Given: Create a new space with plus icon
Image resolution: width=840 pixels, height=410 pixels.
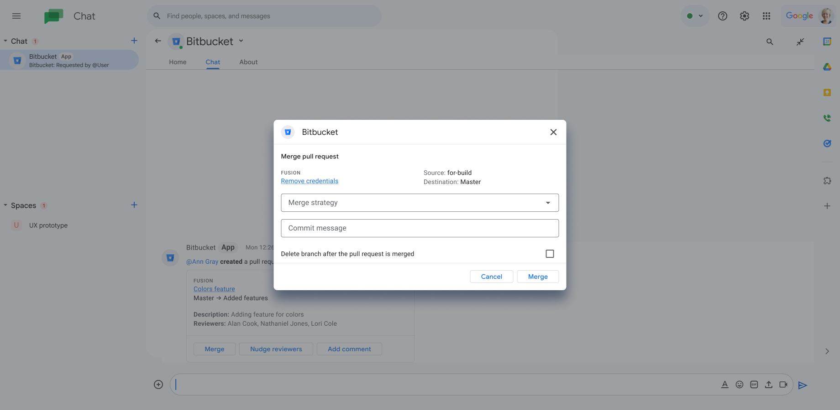Looking at the screenshot, I should click(x=134, y=205).
